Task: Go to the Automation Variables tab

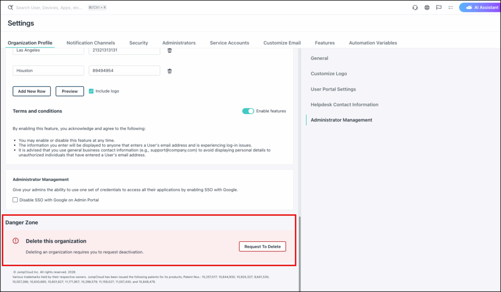Action: [373, 43]
